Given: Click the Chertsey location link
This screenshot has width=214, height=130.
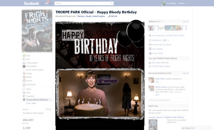Looking at the screenshot, I should (x=81, y=16).
